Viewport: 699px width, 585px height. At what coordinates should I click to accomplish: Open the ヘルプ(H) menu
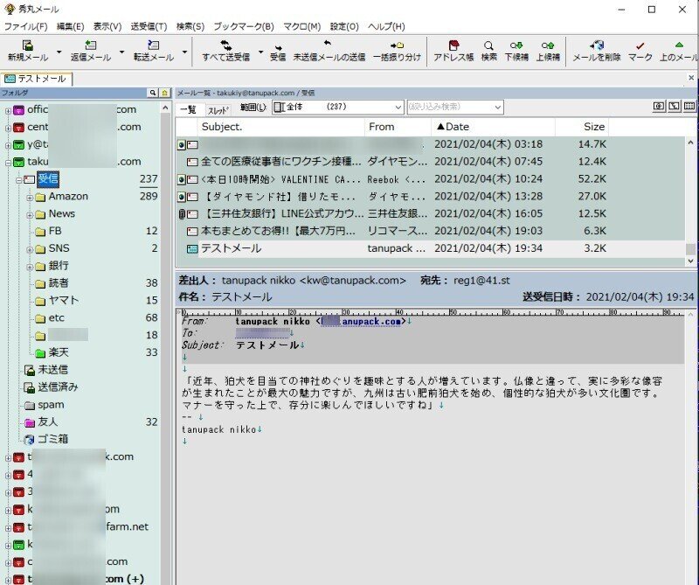click(x=386, y=26)
